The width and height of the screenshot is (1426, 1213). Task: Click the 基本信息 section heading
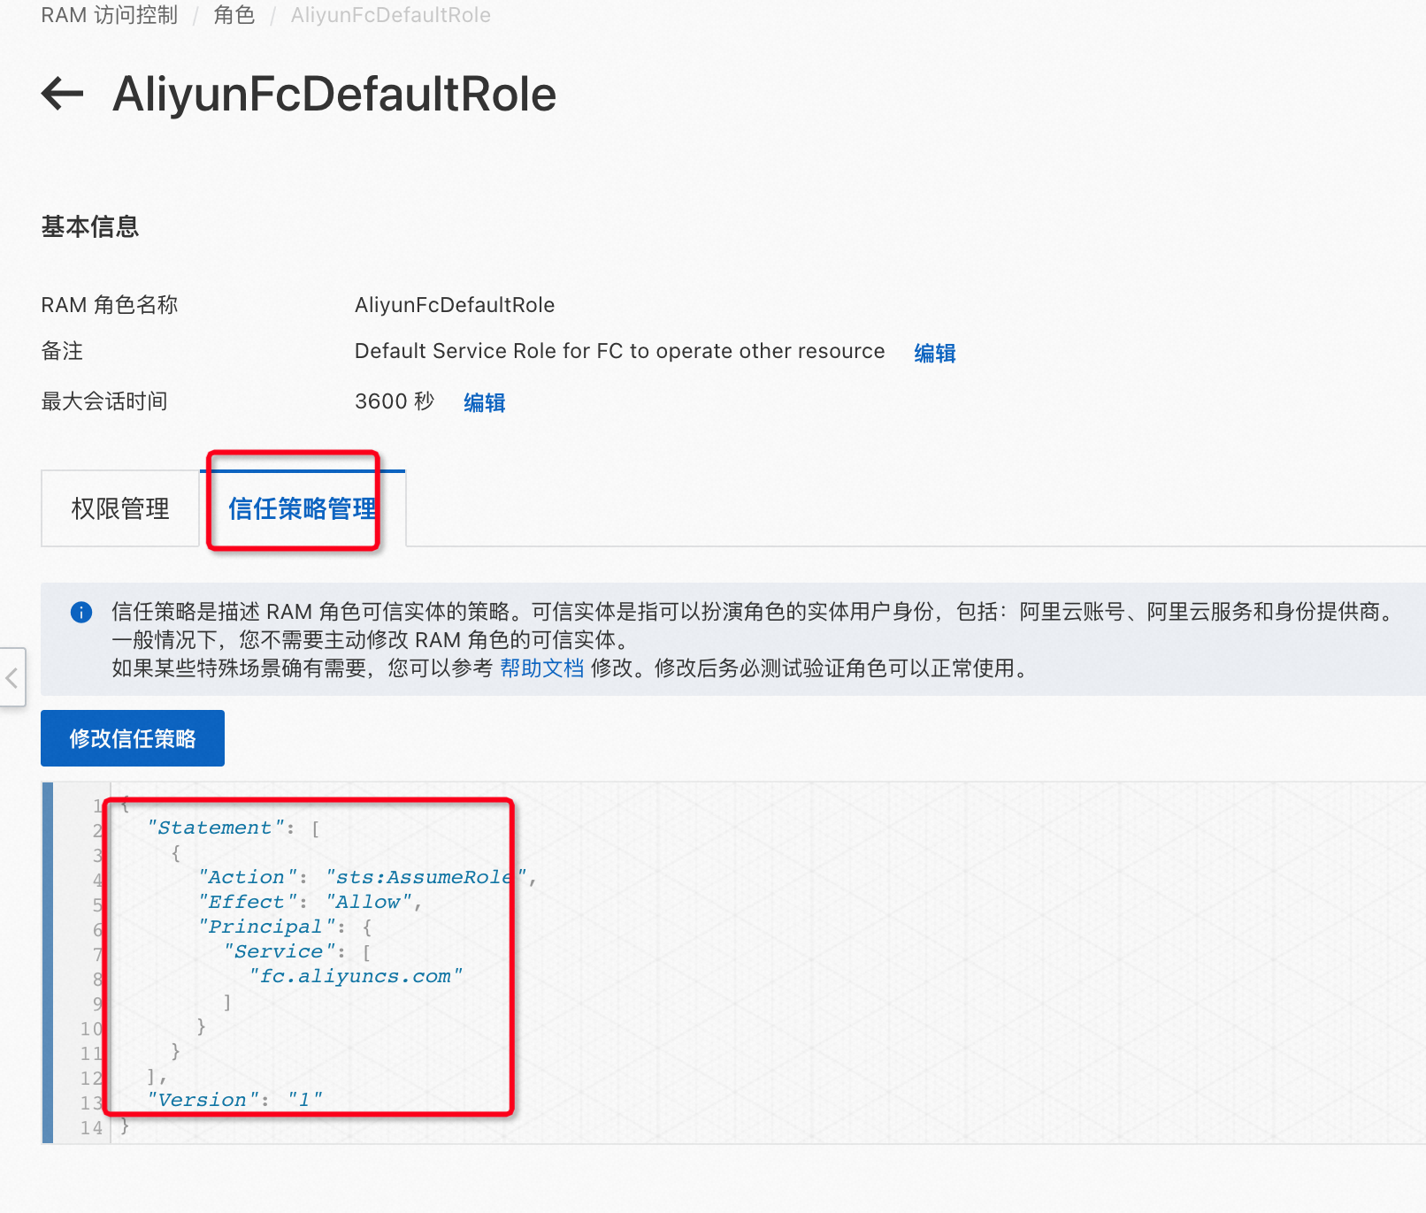90,227
